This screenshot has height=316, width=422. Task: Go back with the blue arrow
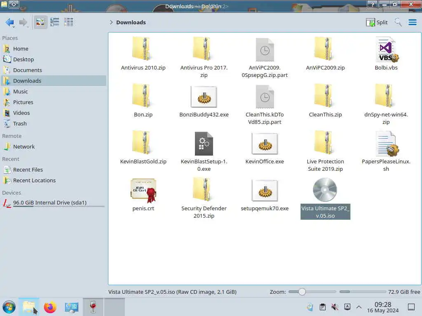click(9, 22)
